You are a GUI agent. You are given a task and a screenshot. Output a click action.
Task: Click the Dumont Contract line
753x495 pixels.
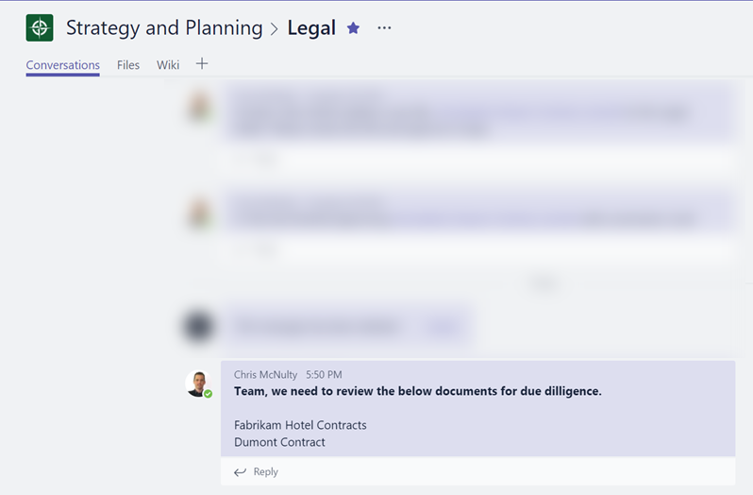[279, 442]
